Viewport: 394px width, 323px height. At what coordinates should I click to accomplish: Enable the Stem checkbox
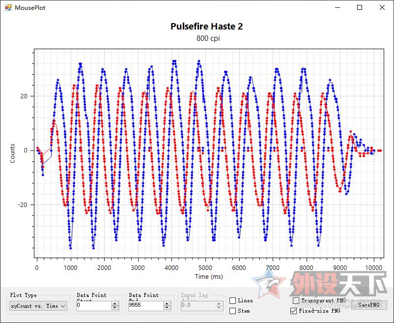click(x=233, y=311)
